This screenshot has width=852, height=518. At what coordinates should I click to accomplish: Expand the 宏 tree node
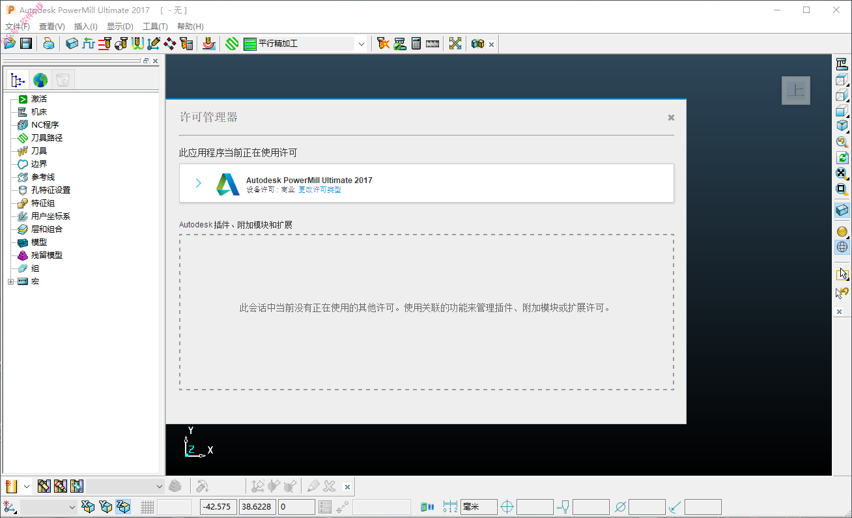point(10,281)
